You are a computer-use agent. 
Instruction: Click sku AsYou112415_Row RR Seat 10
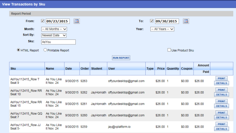click(x=26, y=92)
